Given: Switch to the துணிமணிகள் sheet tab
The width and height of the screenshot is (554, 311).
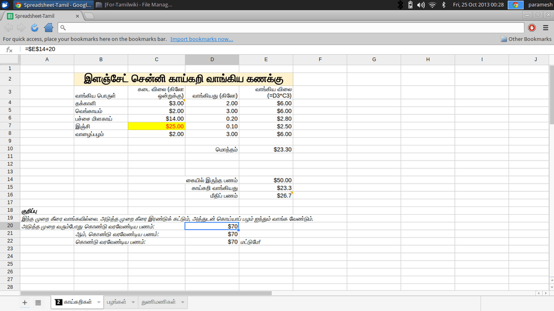Looking at the screenshot, I should [159, 302].
